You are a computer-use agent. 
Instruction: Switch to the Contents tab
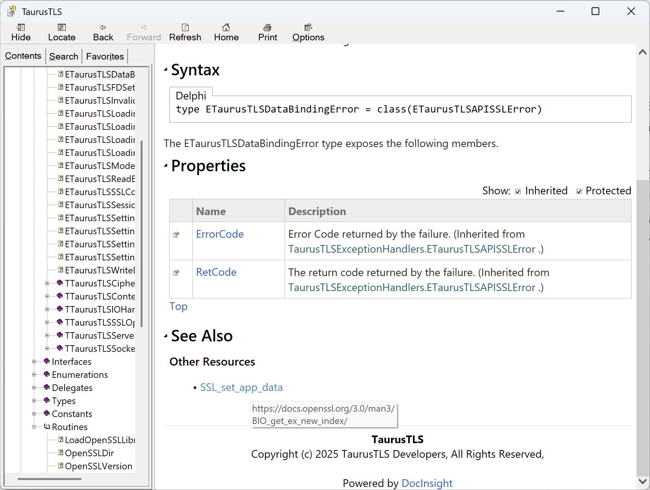pos(23,56)
